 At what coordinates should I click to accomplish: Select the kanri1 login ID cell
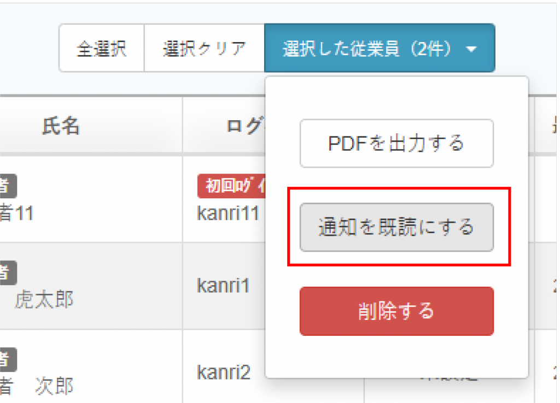click(223, 286)
